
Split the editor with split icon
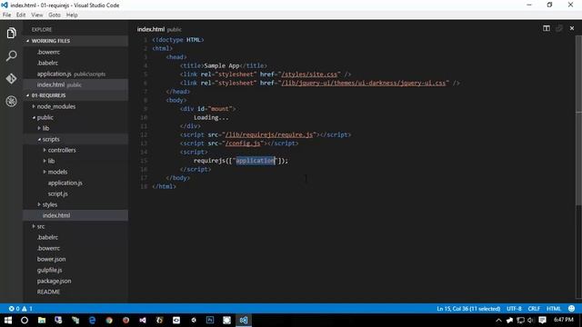pyautogui.click(x=547, y=28)
